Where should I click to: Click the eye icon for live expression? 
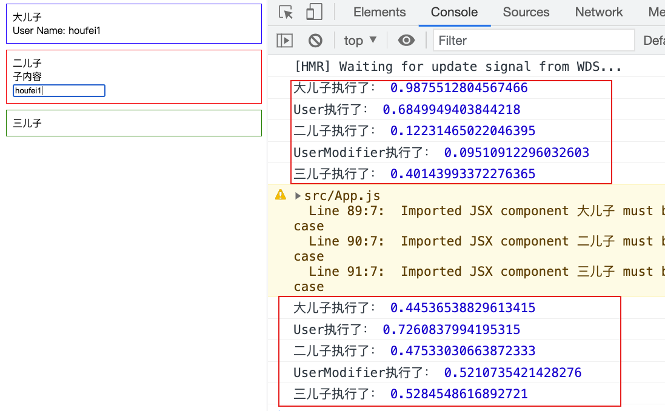pos(406,41)
